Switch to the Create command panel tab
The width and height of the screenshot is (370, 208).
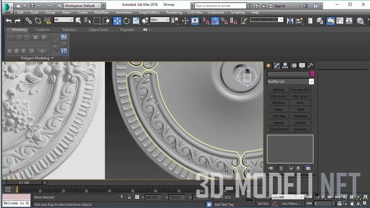coord(268,65)
